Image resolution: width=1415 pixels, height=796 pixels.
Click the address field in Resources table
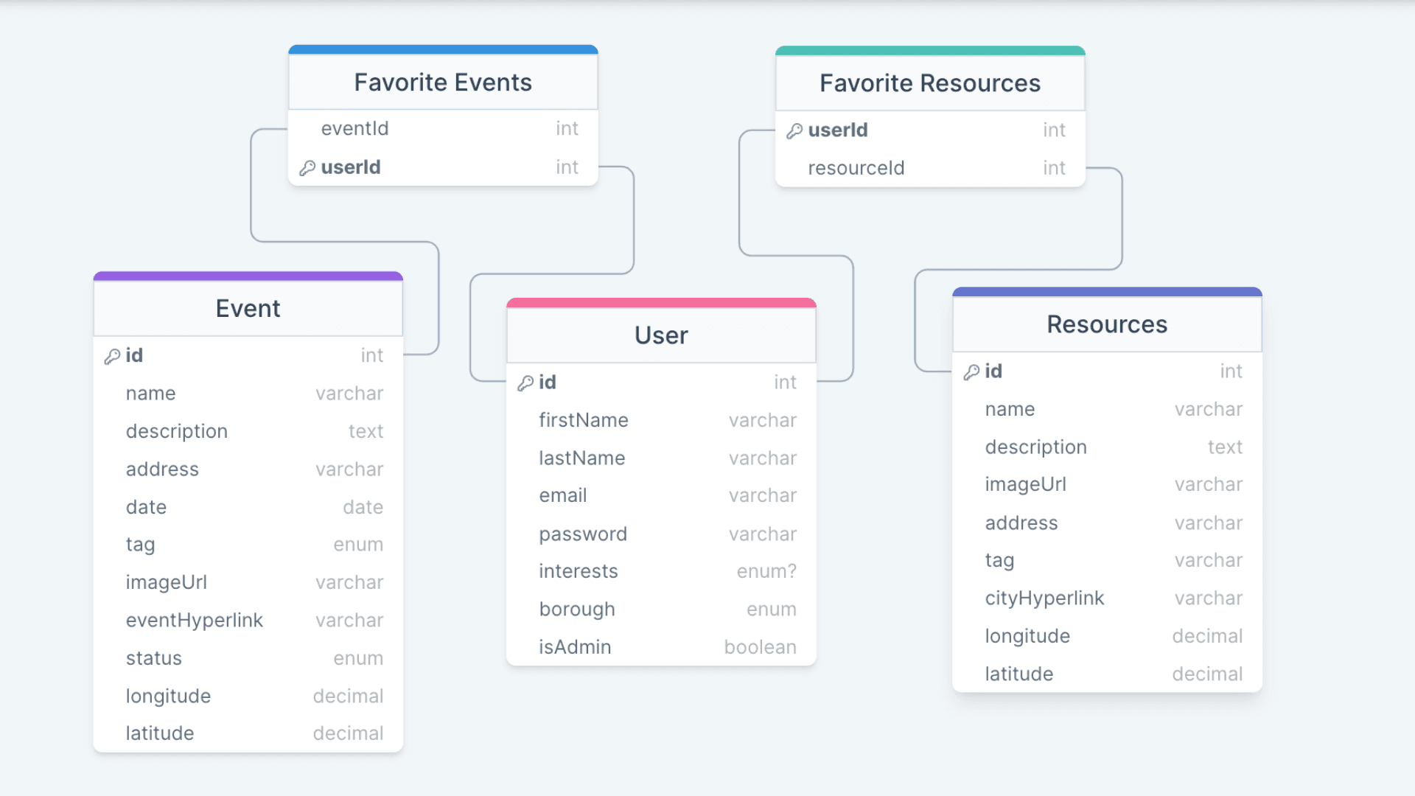1107,523
